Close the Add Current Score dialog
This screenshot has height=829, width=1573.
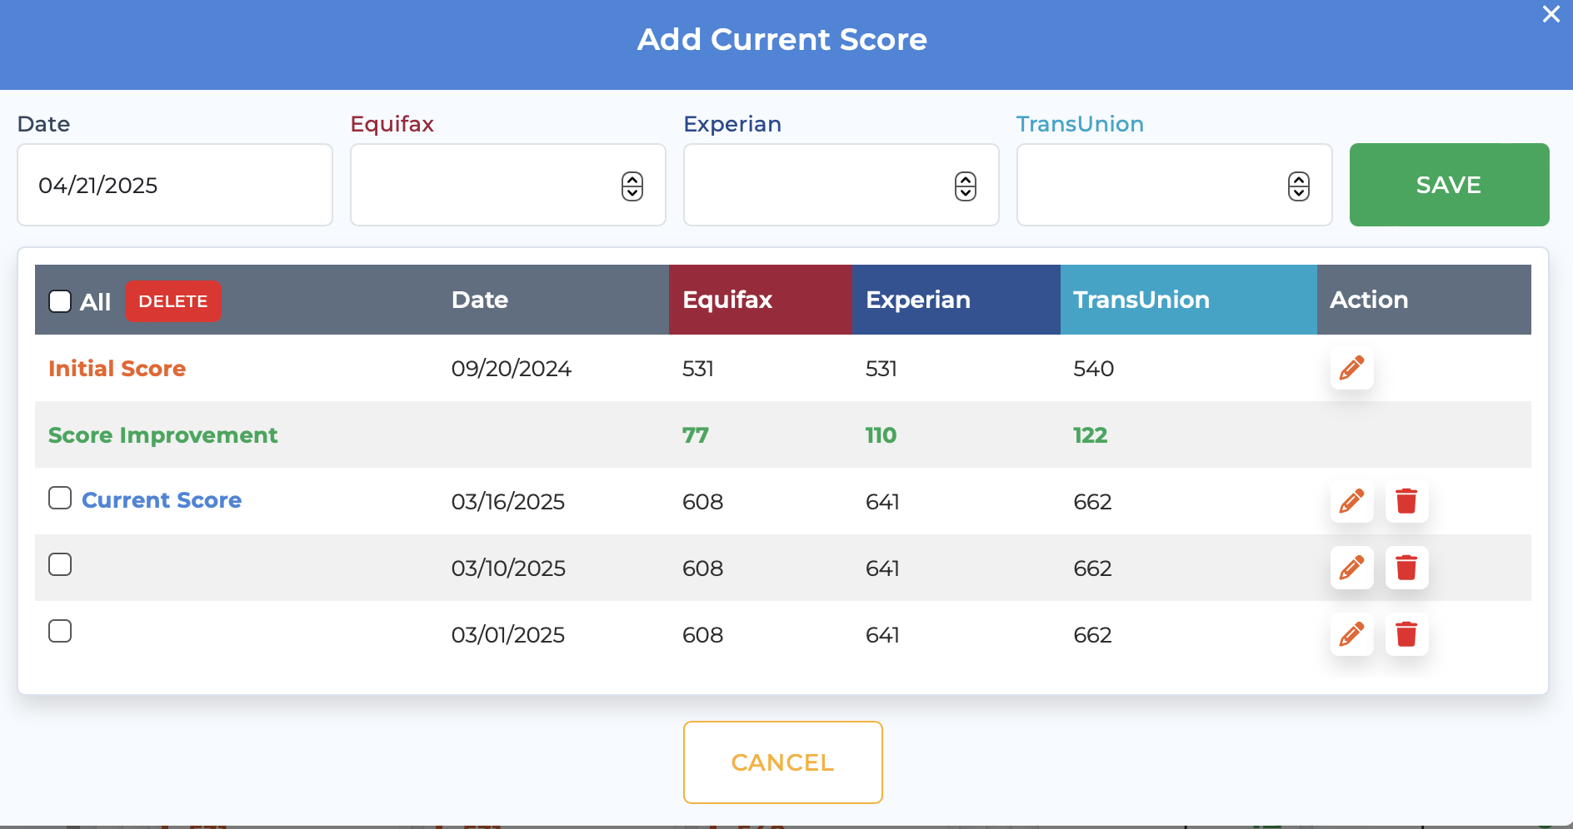point(1551,14)
